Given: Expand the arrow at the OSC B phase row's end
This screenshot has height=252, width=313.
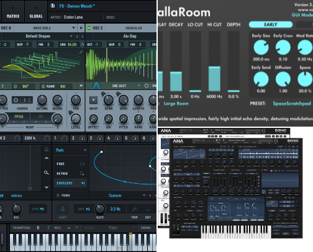Looking at the screenshot, I should pos(81,86).
